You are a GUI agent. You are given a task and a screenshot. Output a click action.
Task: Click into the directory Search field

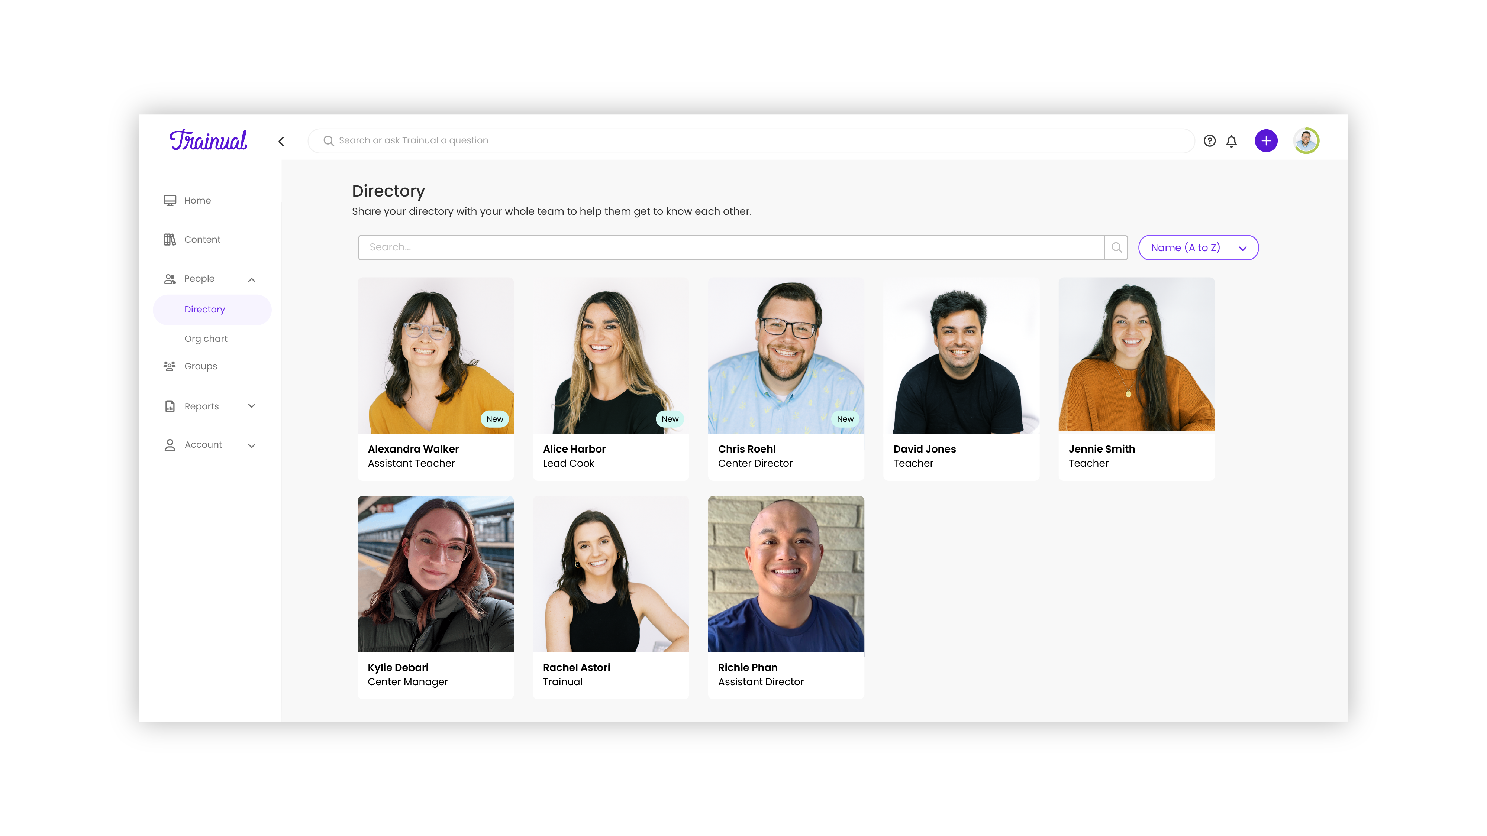(x=730, y=247)
